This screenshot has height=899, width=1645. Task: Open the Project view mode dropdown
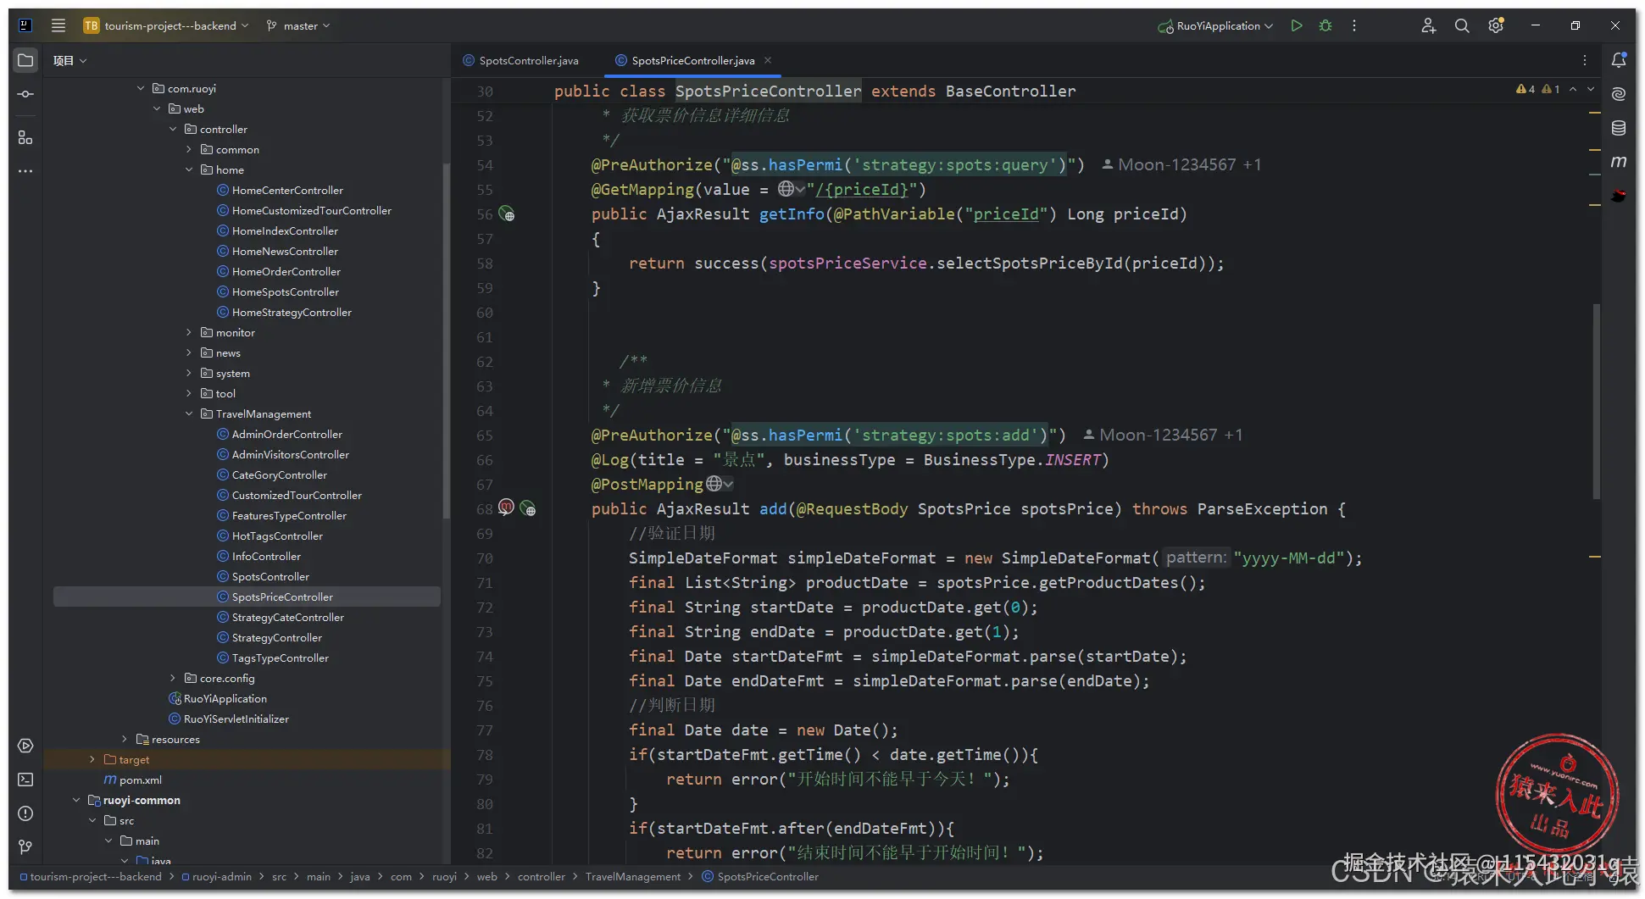pyautogui.click(x=70, y=60)
